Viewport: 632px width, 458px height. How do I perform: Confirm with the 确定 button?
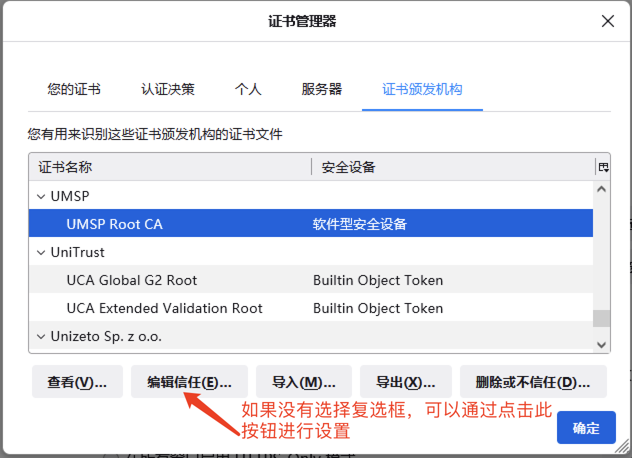(586, 428)
